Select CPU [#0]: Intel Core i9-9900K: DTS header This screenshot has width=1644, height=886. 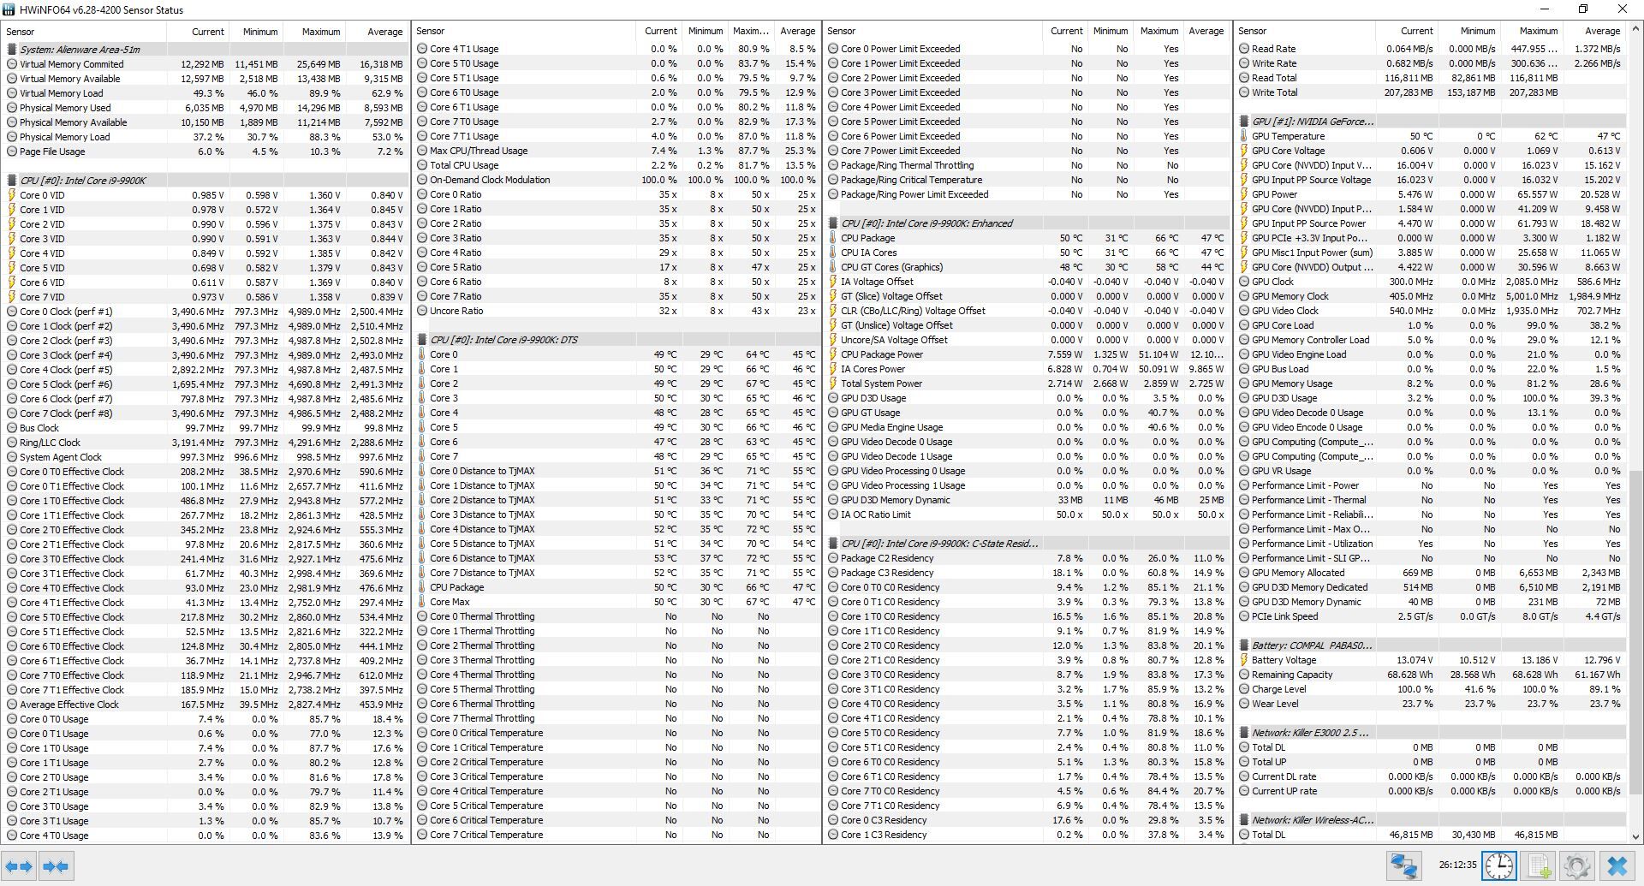click(x=616, y=340)
